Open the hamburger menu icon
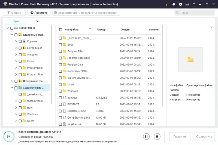 (x=194, y=4)
